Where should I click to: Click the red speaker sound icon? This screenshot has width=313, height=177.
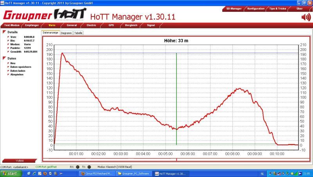(306, 17)
